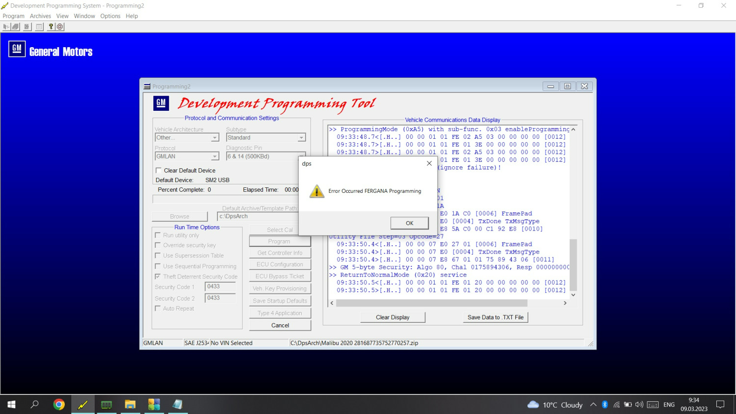Image resolution: width=736 pixels, height=414 pixels.
Task: Toggle Run utility only checkbox
Action: tap(158, 235)
